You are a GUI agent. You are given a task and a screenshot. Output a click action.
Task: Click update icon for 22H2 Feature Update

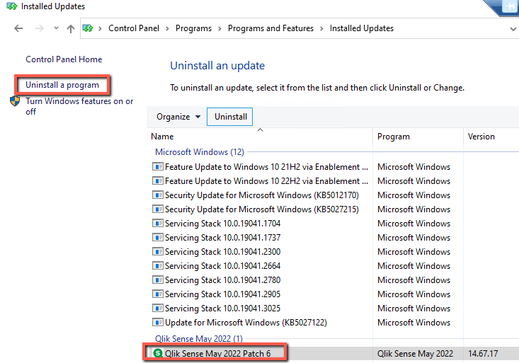(x=158, y=180)
